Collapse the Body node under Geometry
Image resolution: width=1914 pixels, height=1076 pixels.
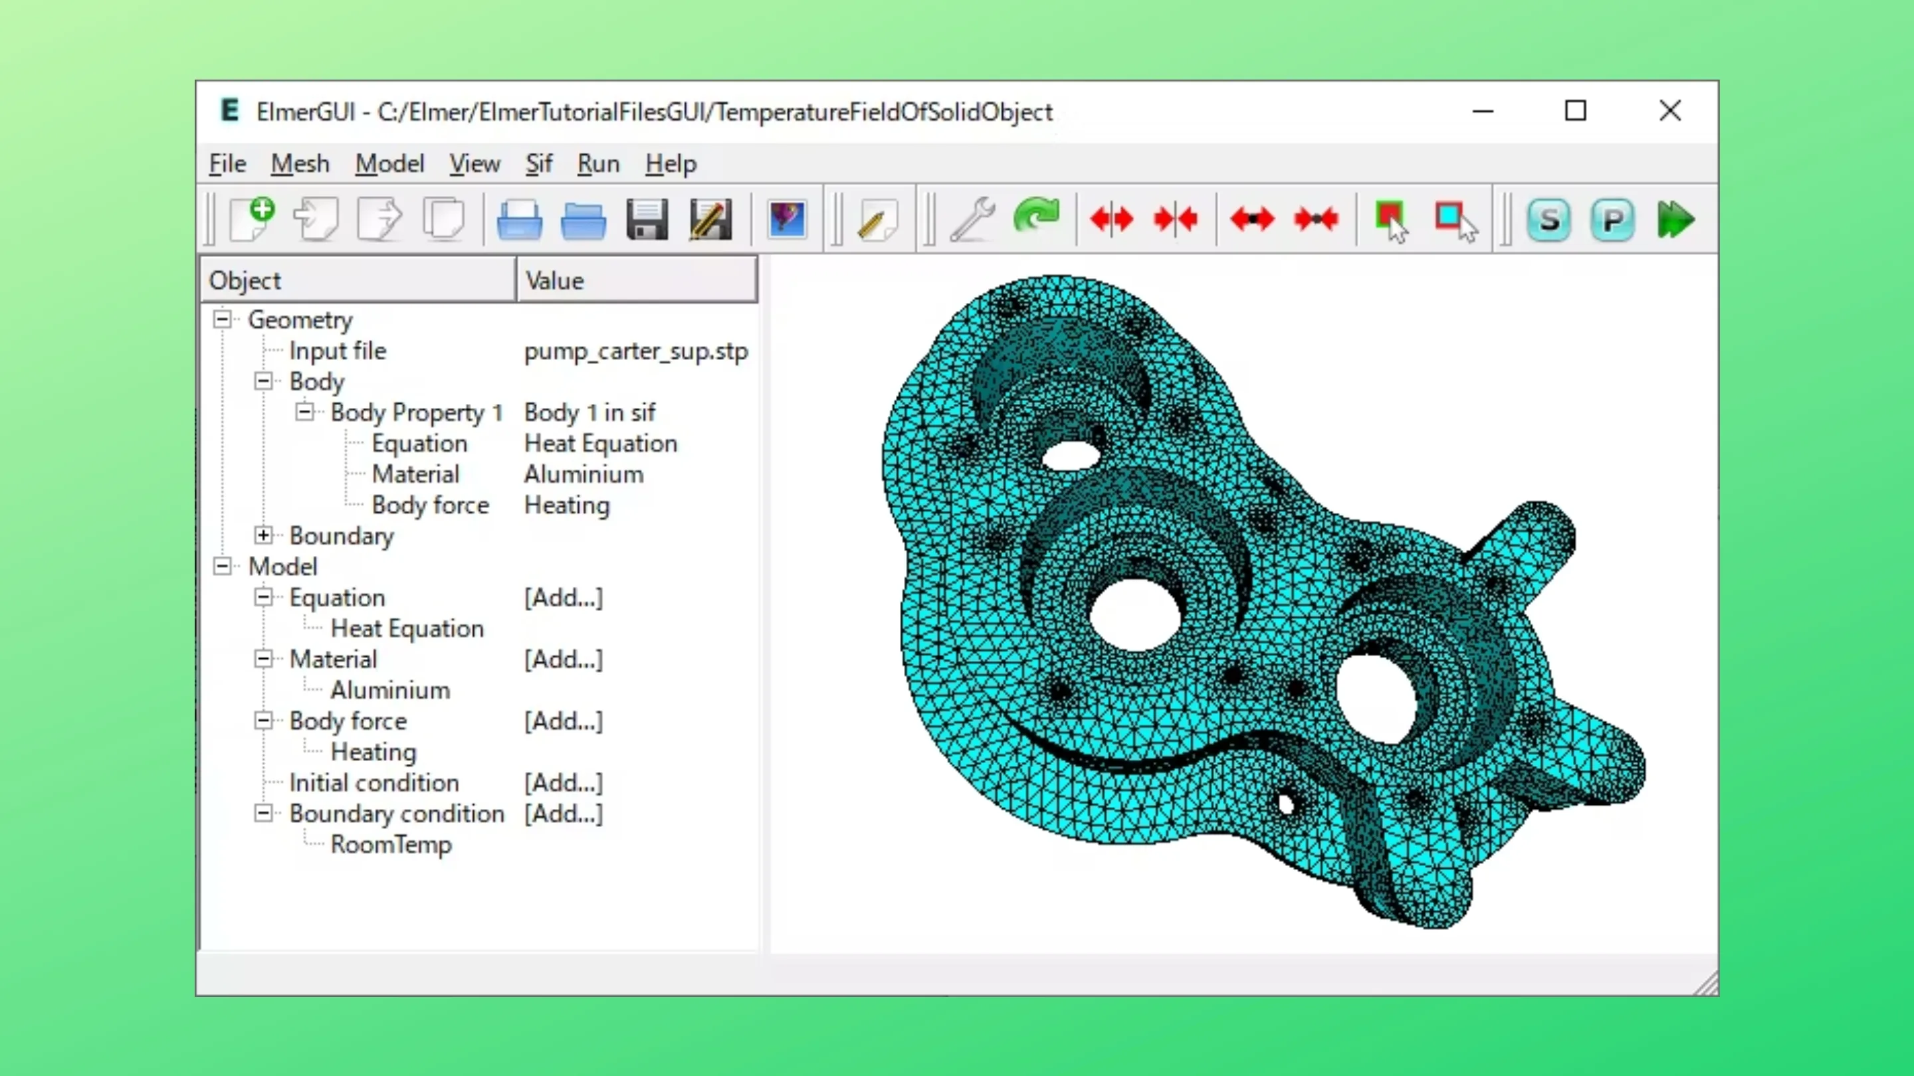click(x=264, y=381)
